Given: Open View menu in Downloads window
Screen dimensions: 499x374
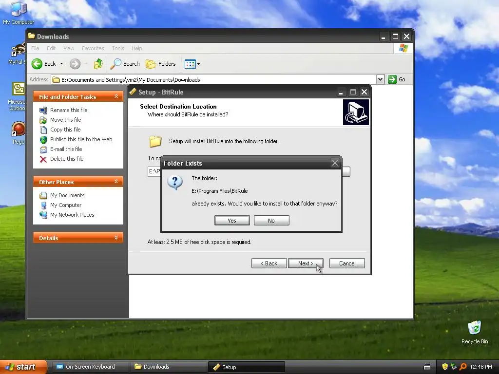Looking at the screenshot, I should pos(69,48).
